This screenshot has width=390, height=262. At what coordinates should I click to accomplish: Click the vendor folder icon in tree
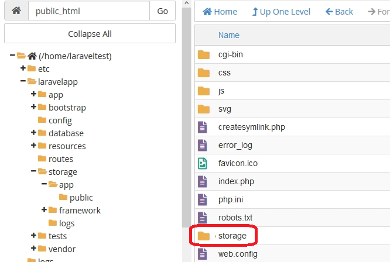pos(42,249)
